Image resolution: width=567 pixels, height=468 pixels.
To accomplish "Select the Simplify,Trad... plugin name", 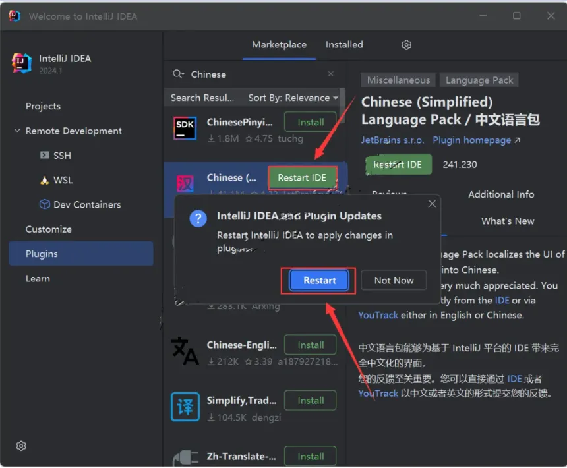I will tap(241, 401).
